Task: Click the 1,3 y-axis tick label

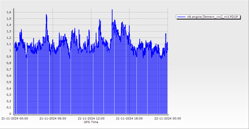Action: [x=9, y=31]
